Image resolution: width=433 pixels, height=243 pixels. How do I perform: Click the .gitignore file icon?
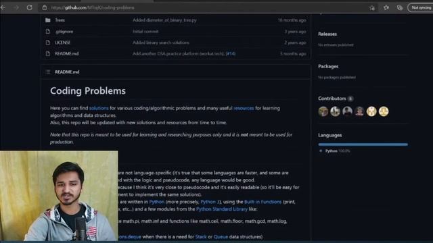click(x=48, y=32)
